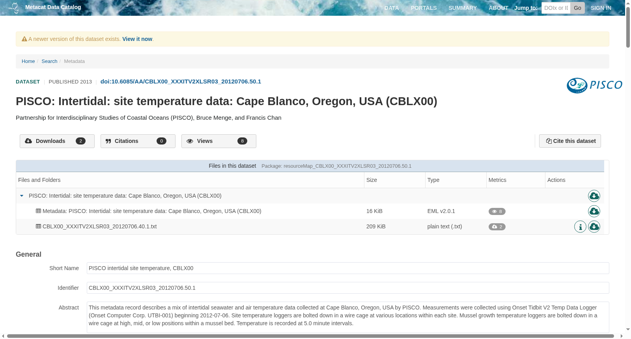Follow the View it now link

(137, 39)
